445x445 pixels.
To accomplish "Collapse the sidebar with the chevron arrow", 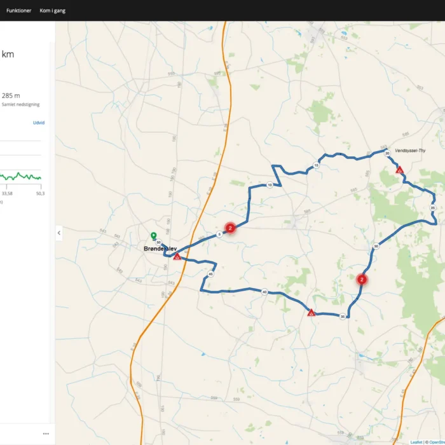I will pos(59,233).
